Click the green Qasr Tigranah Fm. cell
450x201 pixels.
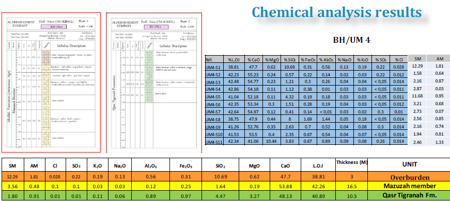[x=409, y=195]
